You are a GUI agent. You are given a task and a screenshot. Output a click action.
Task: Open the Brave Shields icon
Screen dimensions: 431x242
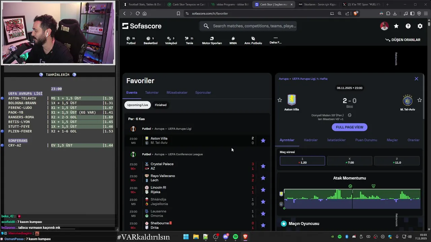356,13
